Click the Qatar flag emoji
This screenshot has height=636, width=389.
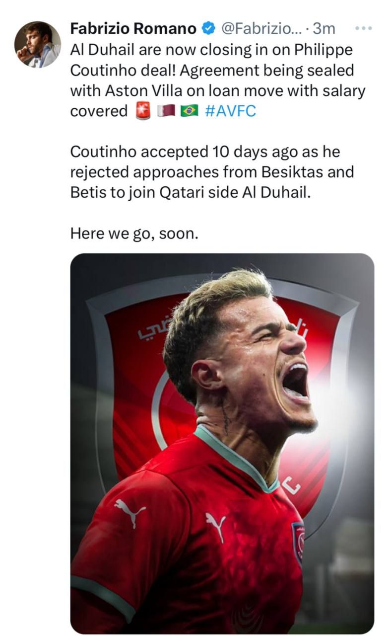tap(166, 111)
